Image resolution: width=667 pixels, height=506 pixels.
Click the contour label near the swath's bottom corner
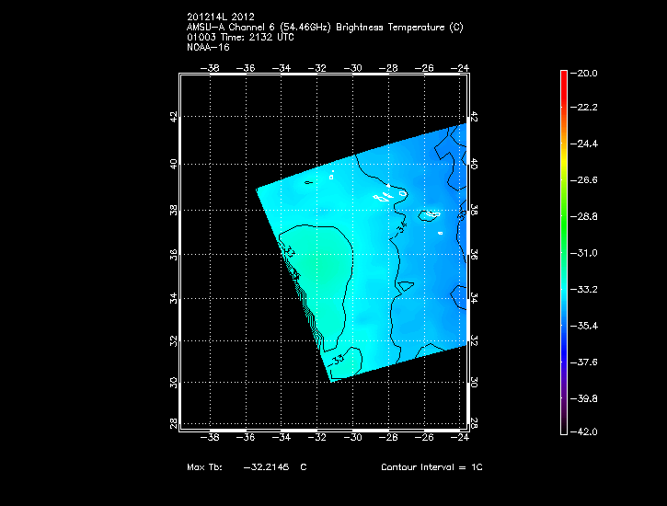tap(338, 358)
